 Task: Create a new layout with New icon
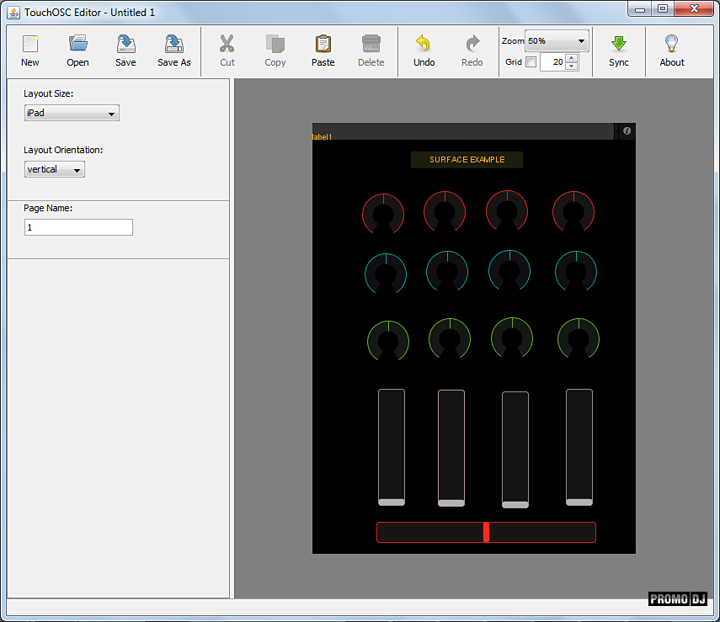pos(30,44)
